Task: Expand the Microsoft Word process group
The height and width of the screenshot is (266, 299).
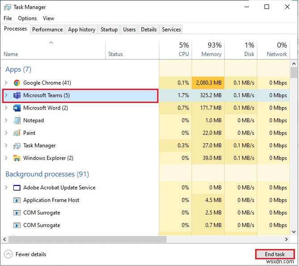Action: (x=6, y=108)
